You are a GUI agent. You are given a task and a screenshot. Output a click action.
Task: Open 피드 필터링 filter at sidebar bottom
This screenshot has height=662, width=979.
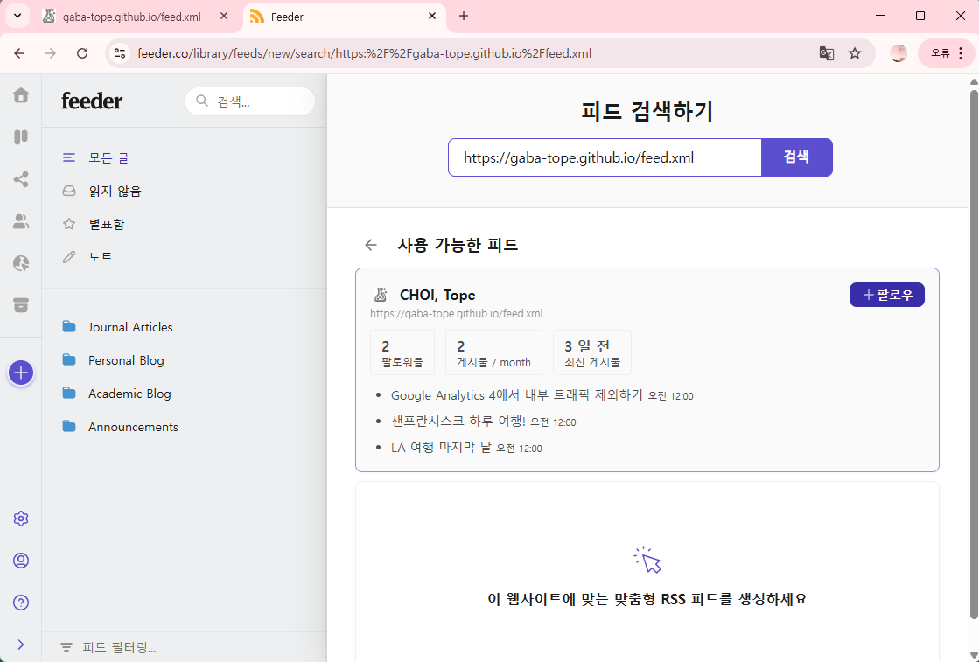(119, 648)
